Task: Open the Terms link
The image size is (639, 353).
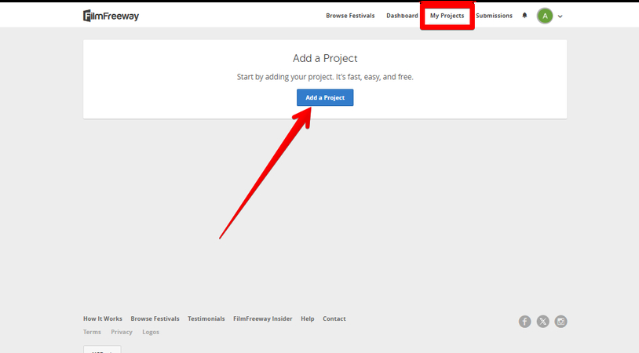Action: pyautogui.click(x=92, y=332)
